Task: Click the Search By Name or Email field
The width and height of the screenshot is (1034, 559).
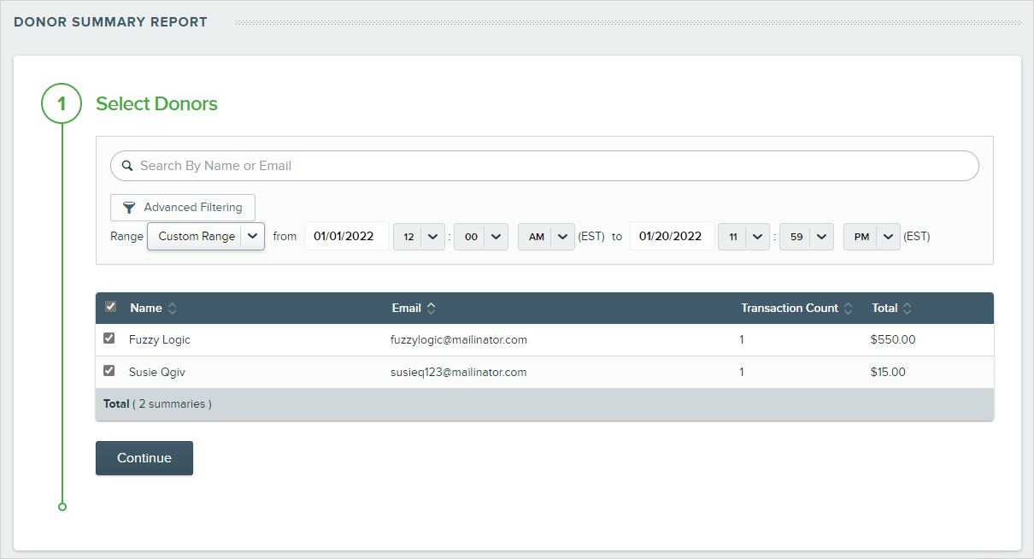Action: pyautogui.click(x=544, y=166)
